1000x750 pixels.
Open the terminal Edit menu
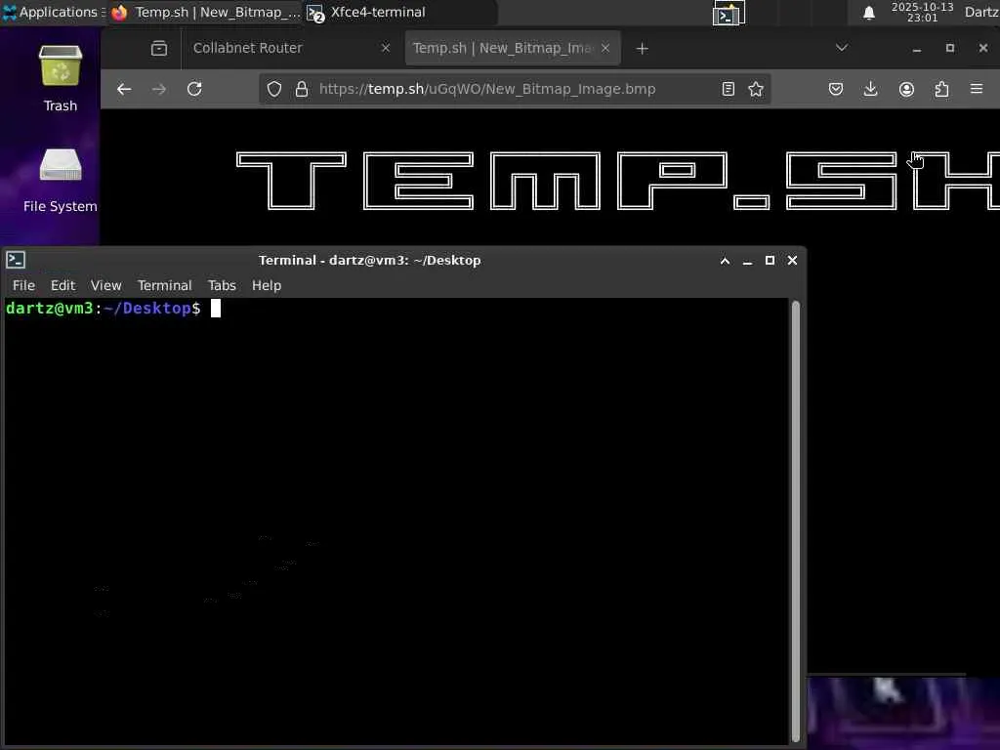pyautogui.click(x=63, y=286)
